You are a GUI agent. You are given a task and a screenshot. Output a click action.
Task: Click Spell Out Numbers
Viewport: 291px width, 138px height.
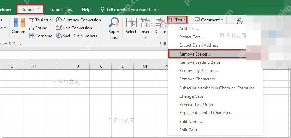point(76,36)
